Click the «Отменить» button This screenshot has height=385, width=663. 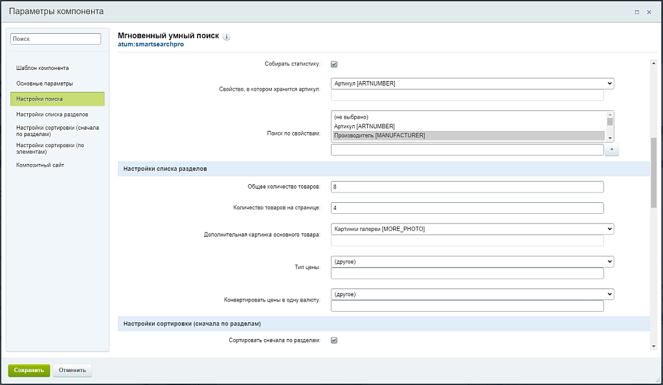[73, 370]
